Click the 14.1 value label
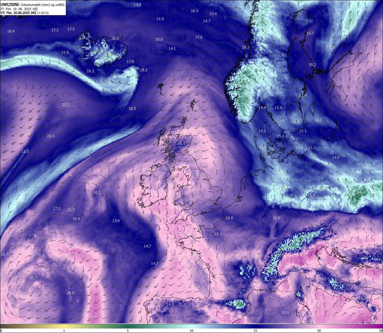The image size is (383, 333). pos(172,49)
